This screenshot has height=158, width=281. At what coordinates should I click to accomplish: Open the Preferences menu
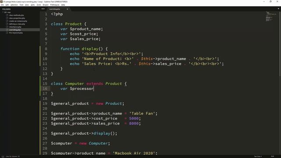click(54, 5)
